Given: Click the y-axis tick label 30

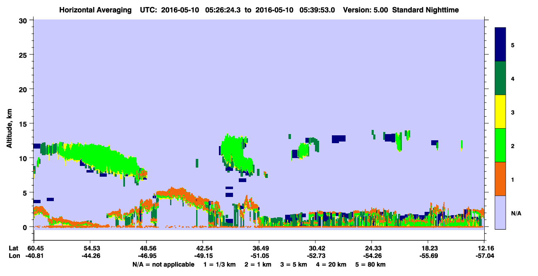Looking at the screenshot, I should [24, 20].
